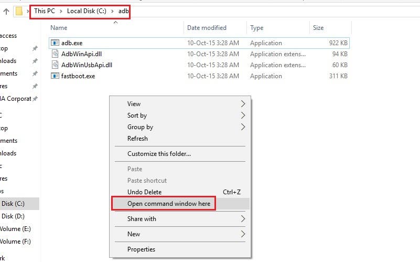This screenshot has height=262, width=420.
Task: Expand the Sort by submenu
Action: pyautogui.click(x=243, y=116)
